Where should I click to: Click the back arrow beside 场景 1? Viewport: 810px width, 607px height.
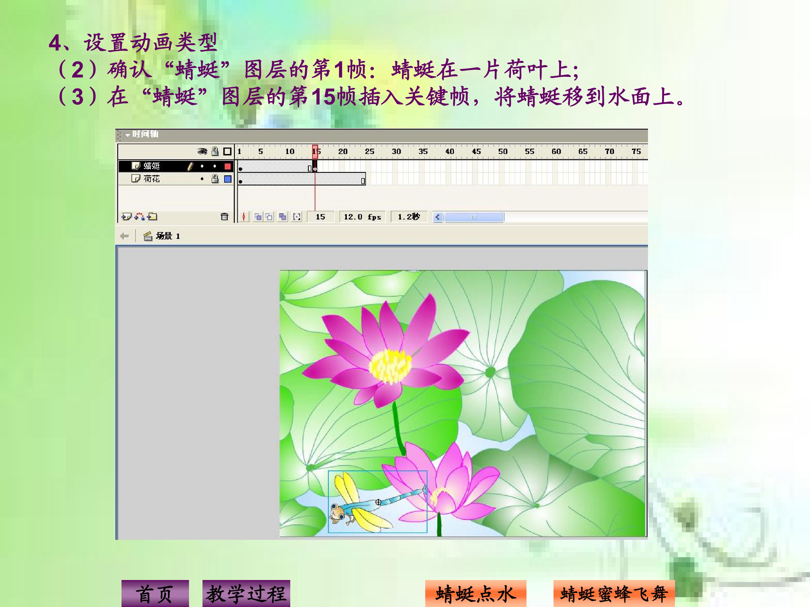click(x=125, y=236)
